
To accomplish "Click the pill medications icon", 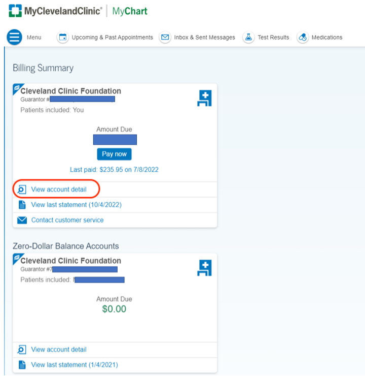I will [303, 38].
